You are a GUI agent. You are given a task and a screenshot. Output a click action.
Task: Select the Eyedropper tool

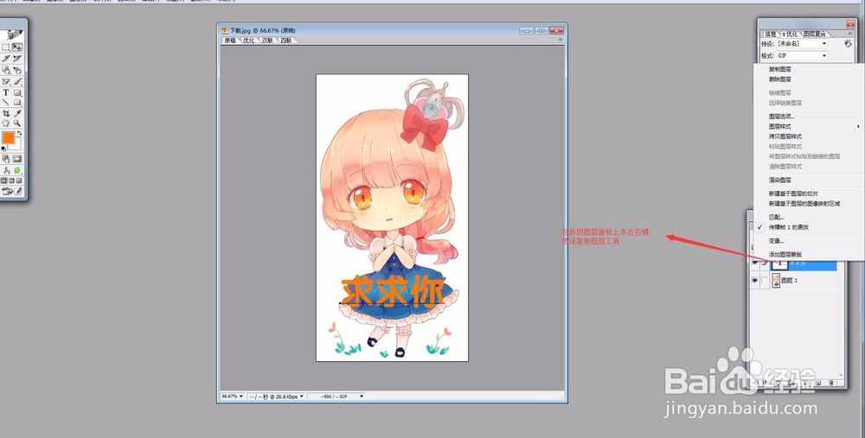17,113
